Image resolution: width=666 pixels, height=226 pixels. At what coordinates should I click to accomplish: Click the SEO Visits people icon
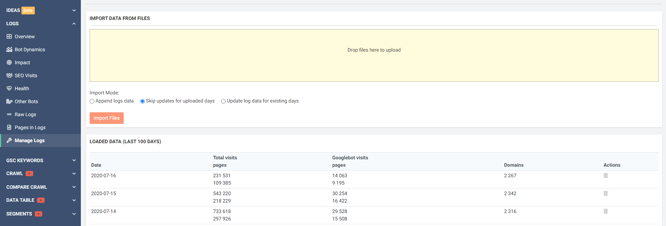(x=9, y=75)
